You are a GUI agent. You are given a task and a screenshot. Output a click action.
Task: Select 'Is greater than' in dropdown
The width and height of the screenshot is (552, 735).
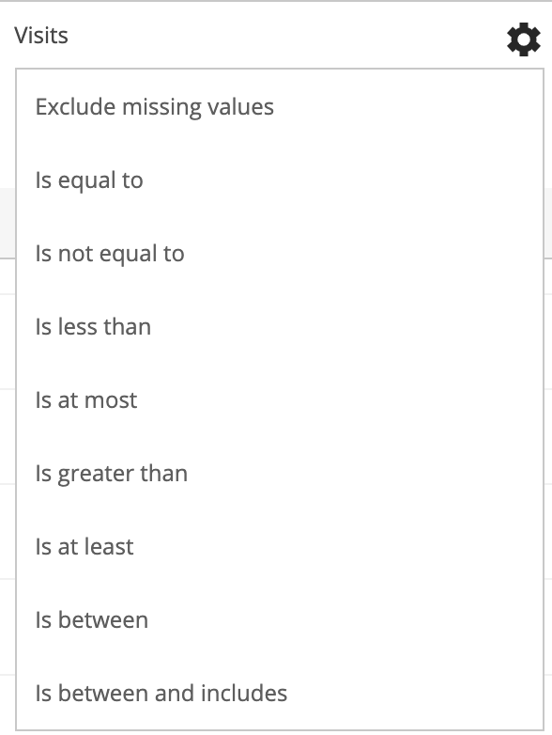pos(280,474)
